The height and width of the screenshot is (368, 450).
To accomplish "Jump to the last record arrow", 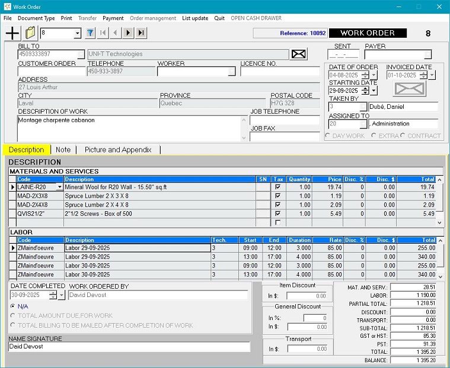I will coord(141,33).
